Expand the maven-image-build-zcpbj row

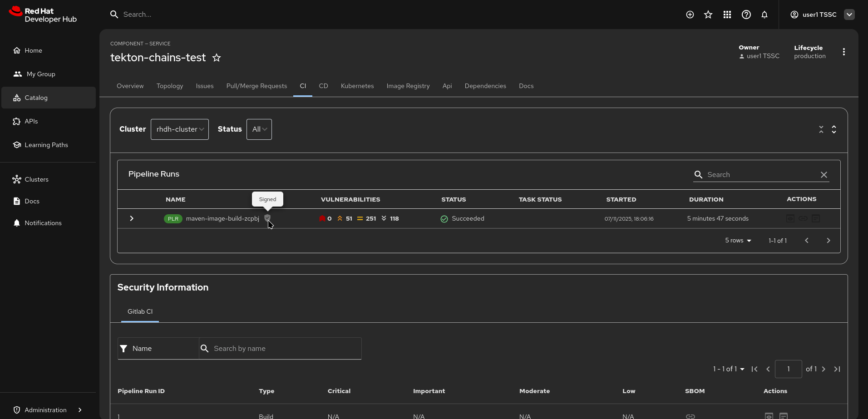click(132, 218)
